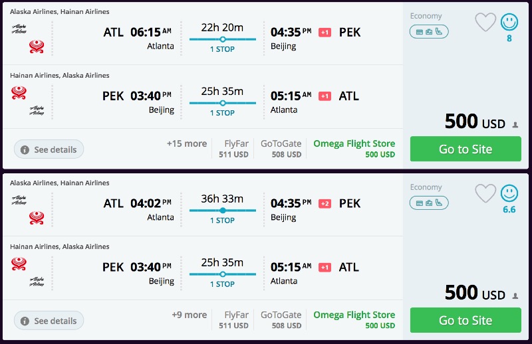Click Hainan Airlines logo on second flight's return
The width and height of the screenshot is (532, 344).
pyautogui.click(x=19, y=264)
